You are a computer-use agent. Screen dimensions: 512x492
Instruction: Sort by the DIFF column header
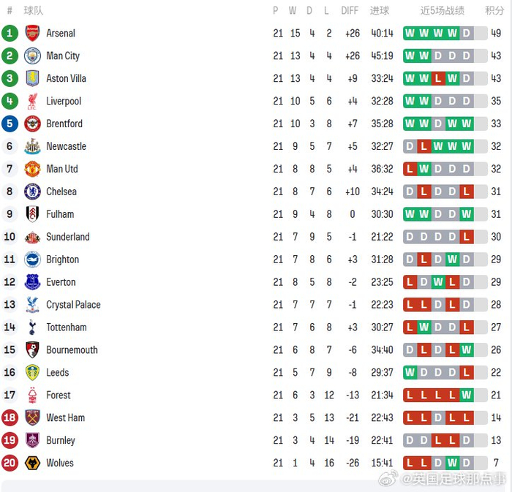[350, 11]
